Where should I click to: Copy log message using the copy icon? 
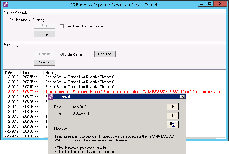click(x=172, y=124)
